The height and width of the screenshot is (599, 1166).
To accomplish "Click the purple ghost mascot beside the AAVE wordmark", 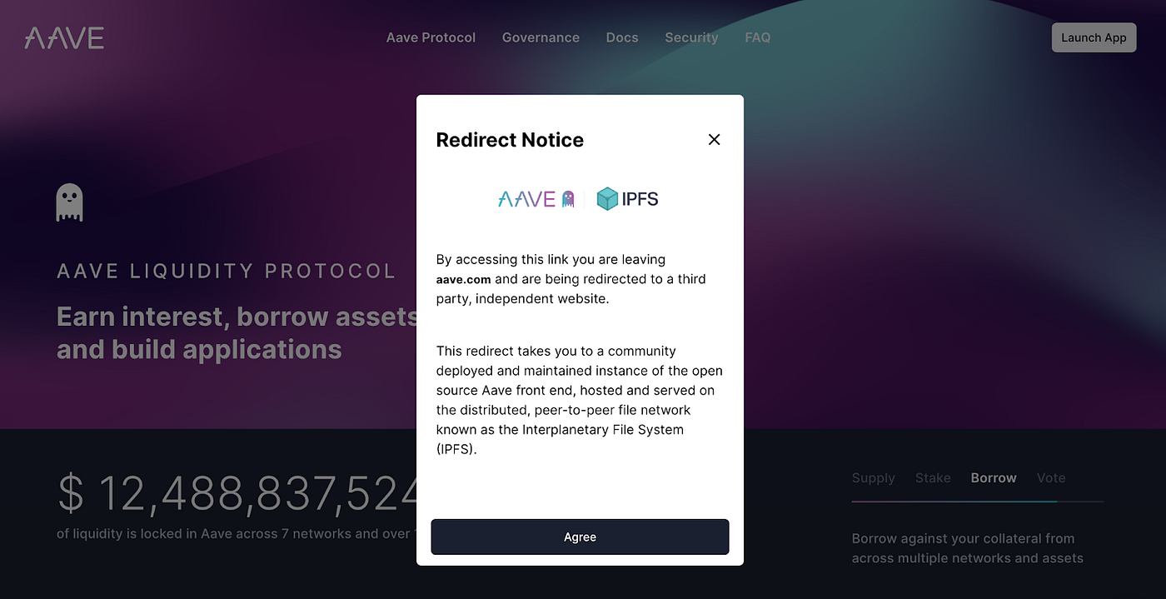I will [566, 198].
